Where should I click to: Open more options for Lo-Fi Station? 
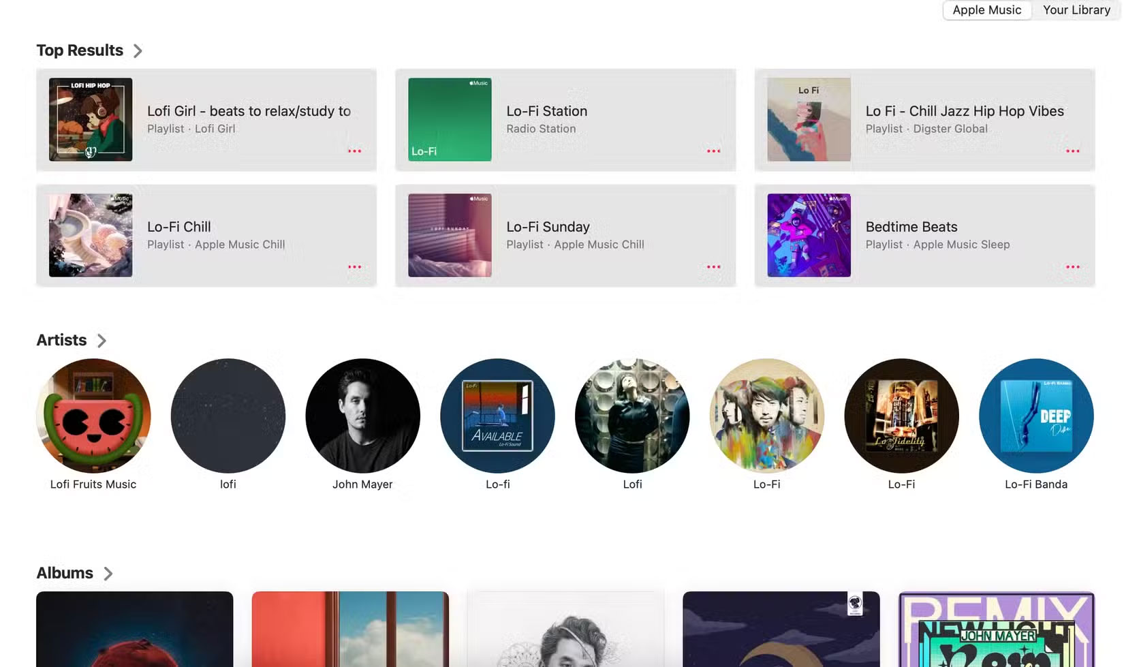[713, 151]
